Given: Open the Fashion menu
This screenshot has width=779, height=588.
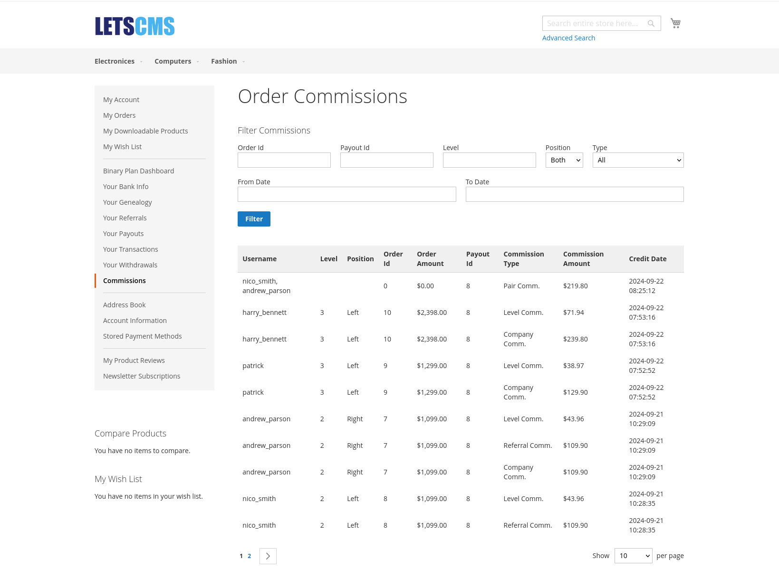Looking at the screenshot, I should coord(224,61).
